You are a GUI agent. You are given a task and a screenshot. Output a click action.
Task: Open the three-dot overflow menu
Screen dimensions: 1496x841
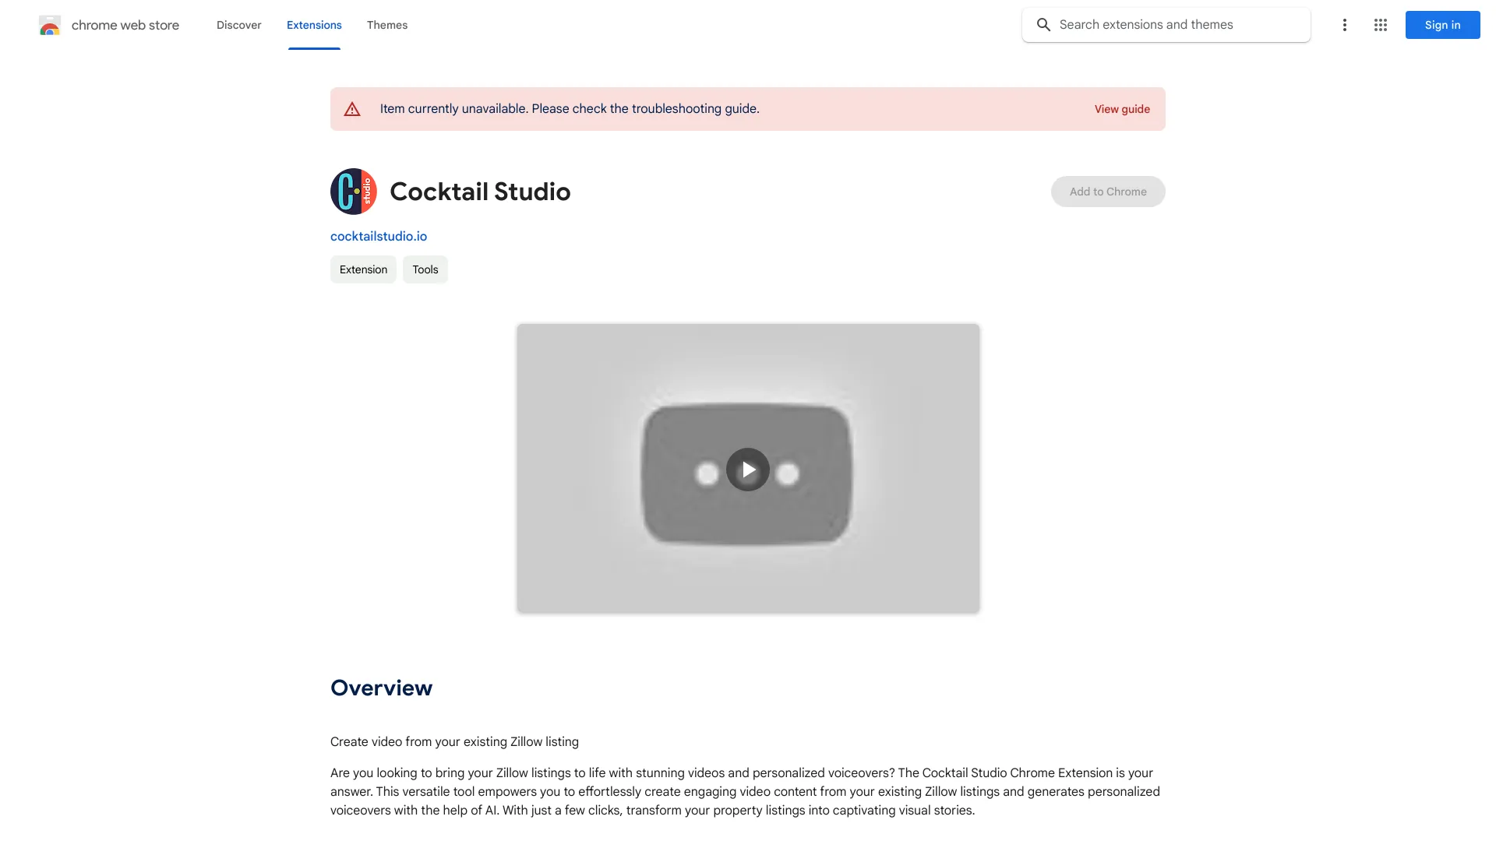1344,25
